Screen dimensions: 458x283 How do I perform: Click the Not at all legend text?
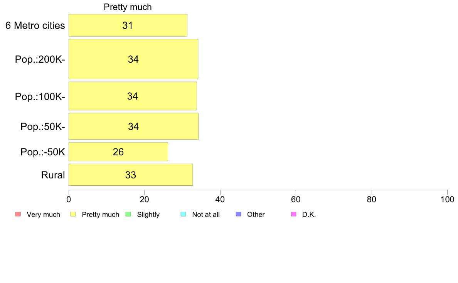(205, 215)
